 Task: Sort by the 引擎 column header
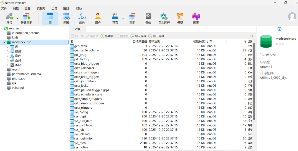tap(216, 42)
